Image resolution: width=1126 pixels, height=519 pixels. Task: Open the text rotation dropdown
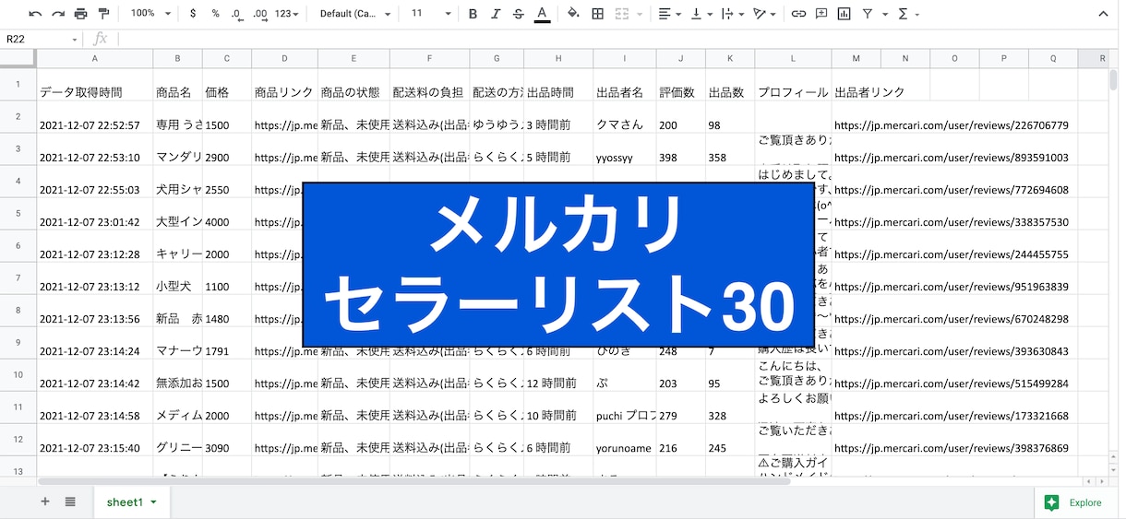coord(764,14)
